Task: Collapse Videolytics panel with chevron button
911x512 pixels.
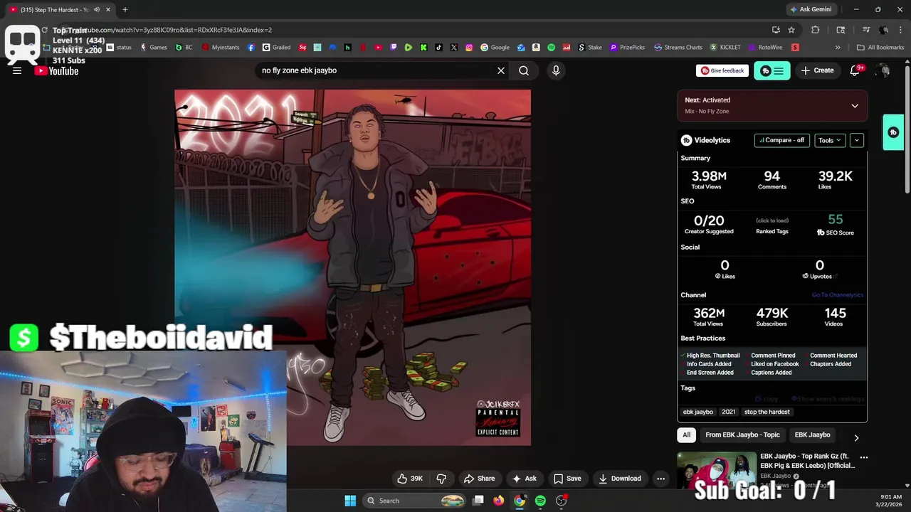Action: tap(857, 140)
